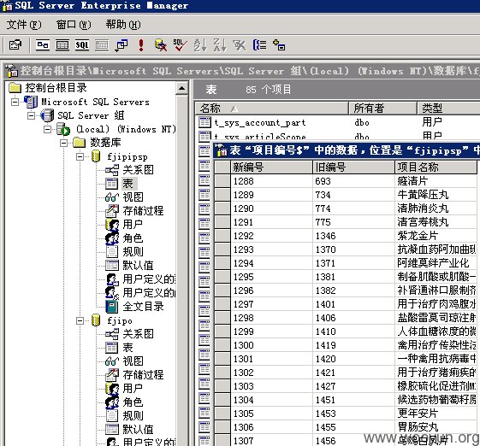Select 关系图 under fjipo database
480x446 pixels.
click(x=138, y=333)
